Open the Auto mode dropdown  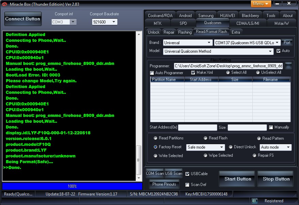(276, 147)
